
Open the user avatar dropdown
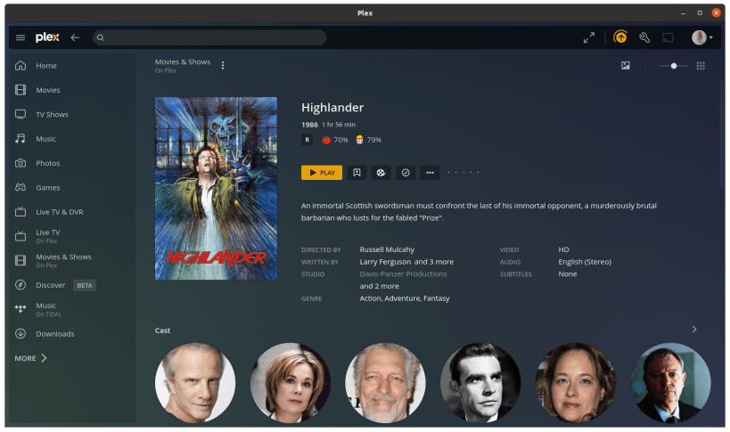(701, 37)
